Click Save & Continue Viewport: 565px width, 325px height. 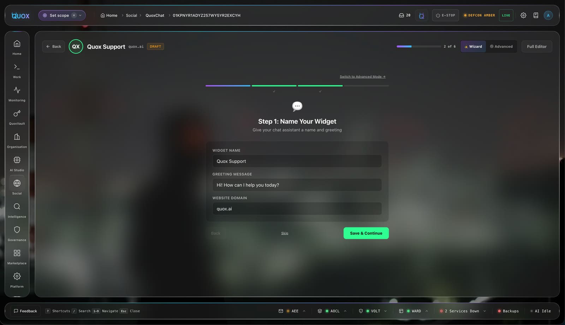[366, 233]
